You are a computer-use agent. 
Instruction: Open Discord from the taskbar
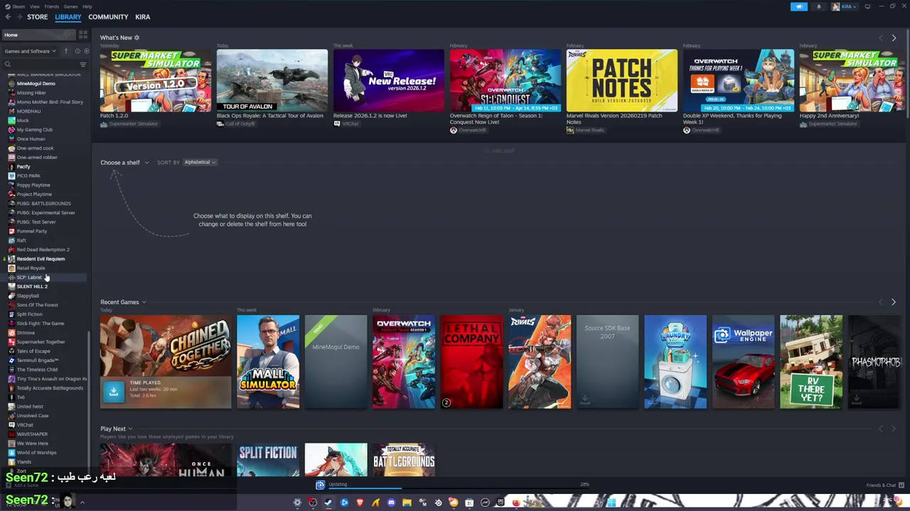[x=391, y=502]
